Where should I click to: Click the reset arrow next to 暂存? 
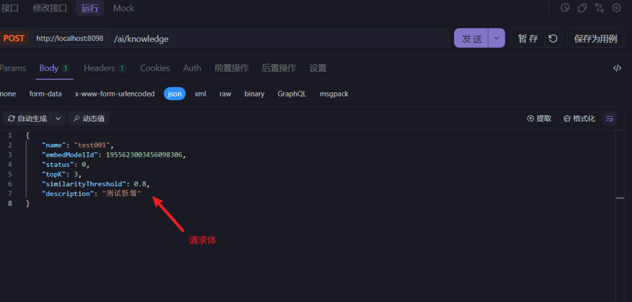553,38
